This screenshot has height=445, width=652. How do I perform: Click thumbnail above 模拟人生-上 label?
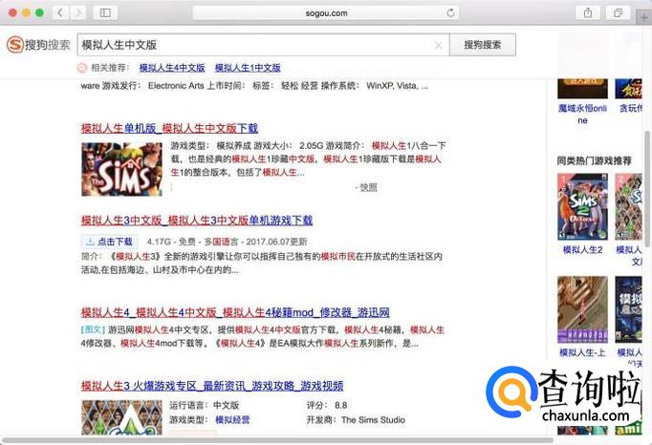click(x=582, y=309)
